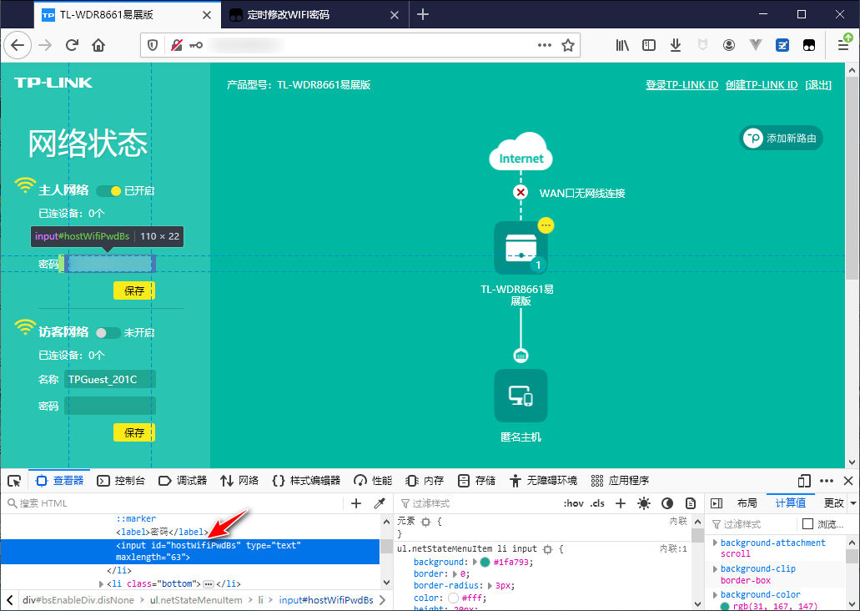Viewport: 860px width, 611px height.
Task: Toggle light color scheme simulation sun icon
Action: click(644, 503)
